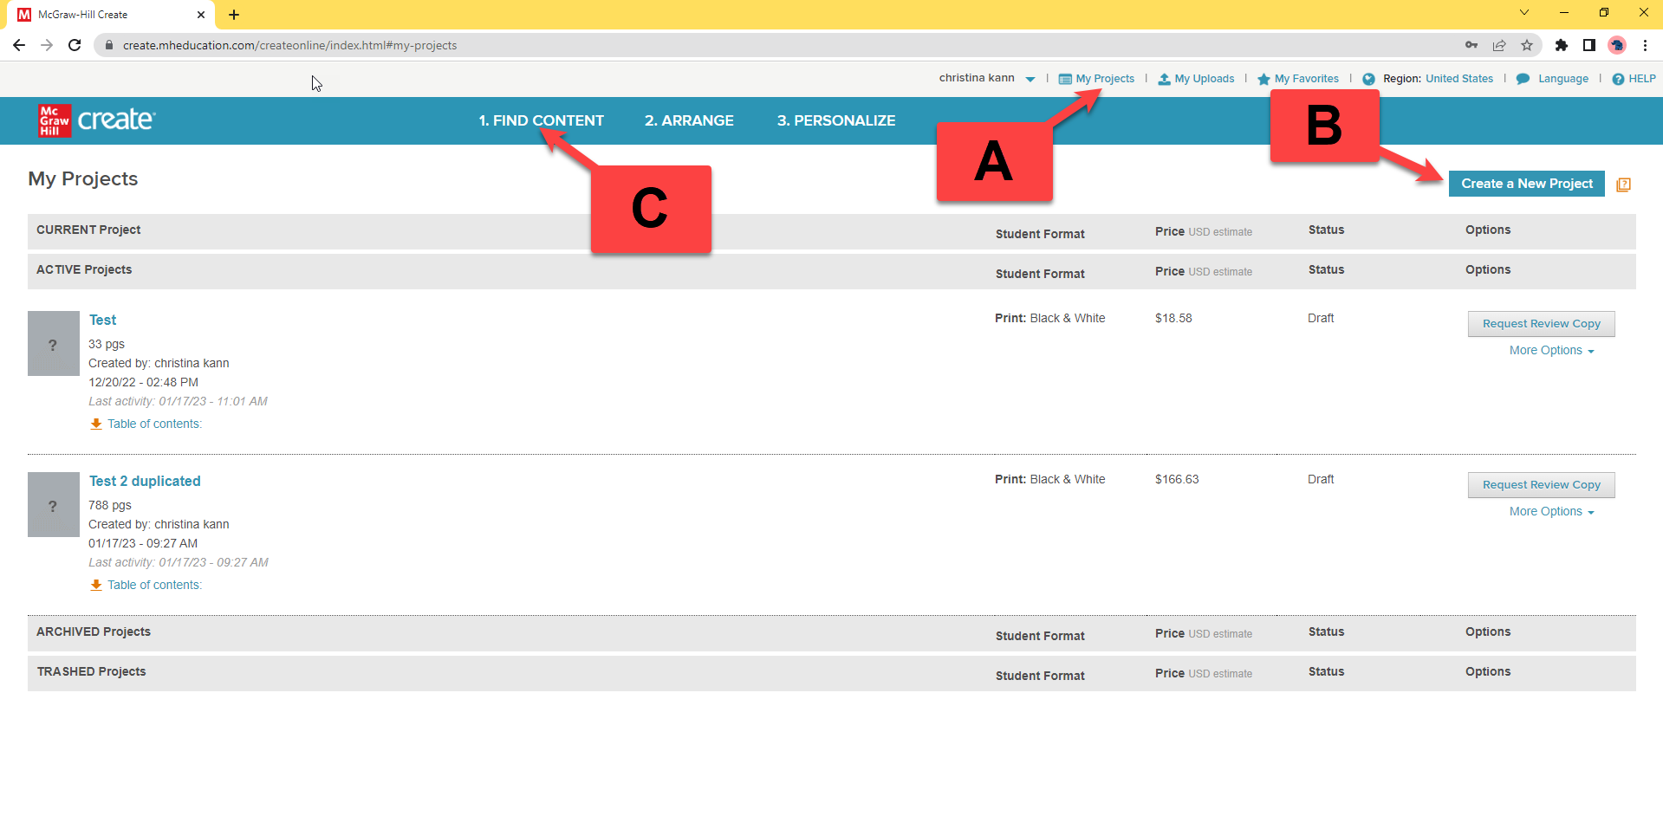Expand More Options for the Test project
Screen dimensions: 1663x829
1551,351
